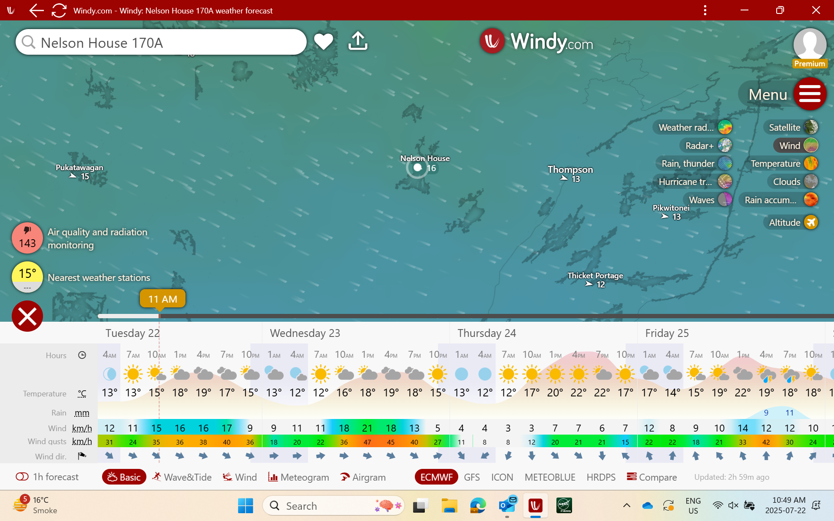Select the Rain accumulation layer icon

coord(811,200)
